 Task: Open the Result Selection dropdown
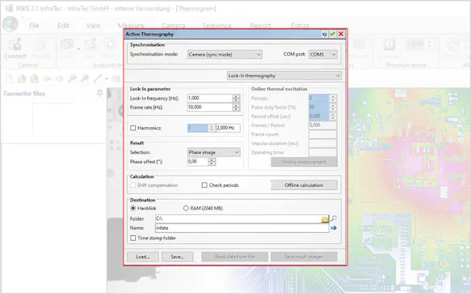coord(213,152)
